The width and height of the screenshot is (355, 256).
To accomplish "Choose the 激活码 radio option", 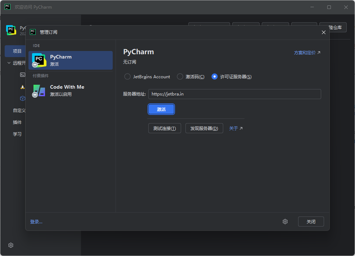I will pos(180,76).
